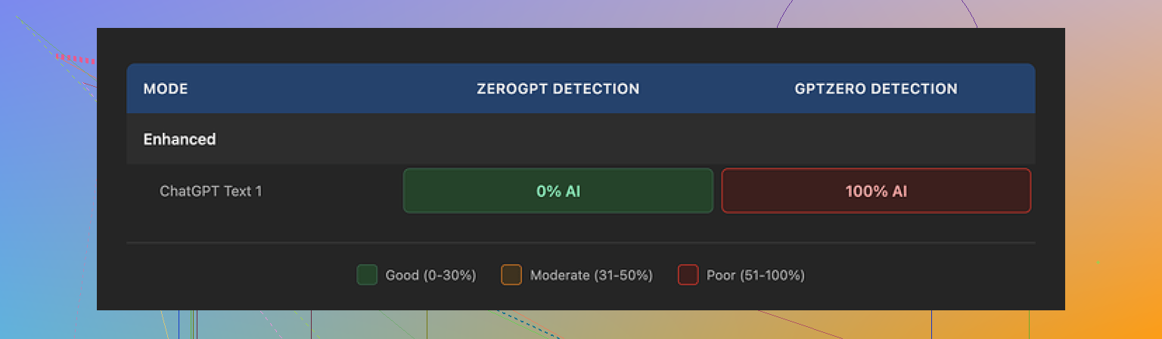Image resolution: width=1162 pixels, height=339 pixels.
Task: Click the "Good (0-30%)" legend label
Action: pos(430,276)
